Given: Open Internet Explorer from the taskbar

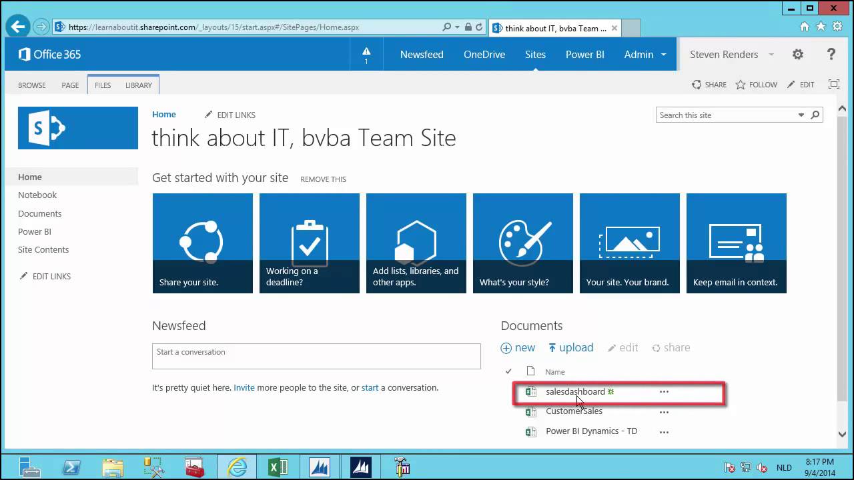Looking at the screenshot, I should point(236,467).
